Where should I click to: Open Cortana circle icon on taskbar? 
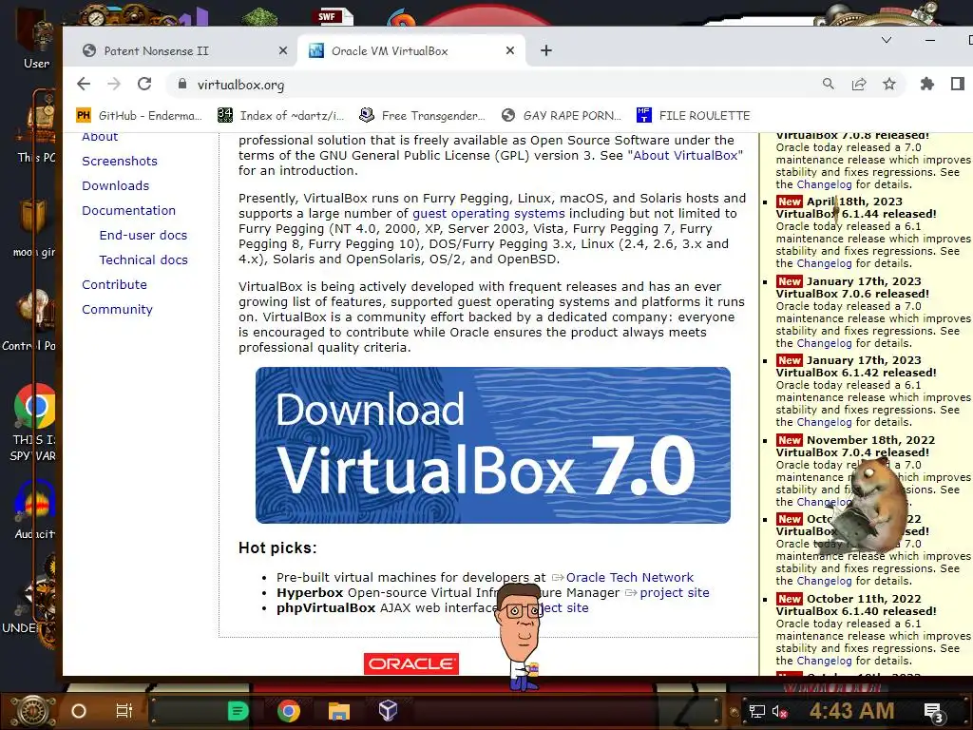(79, 711)
